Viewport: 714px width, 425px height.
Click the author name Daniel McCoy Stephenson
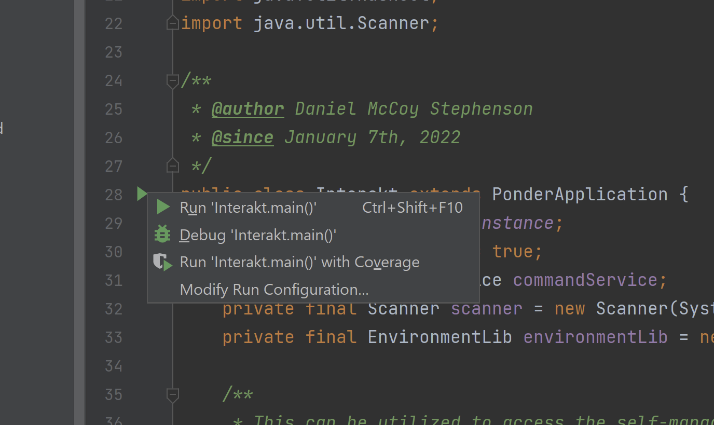pos(414,109)
